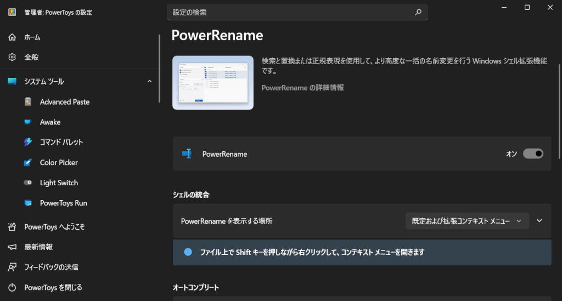The height and width of the screenshot is (301, 562).
Task: Collapse the システム ツール sidebar group
Action: tap(150, 82)
